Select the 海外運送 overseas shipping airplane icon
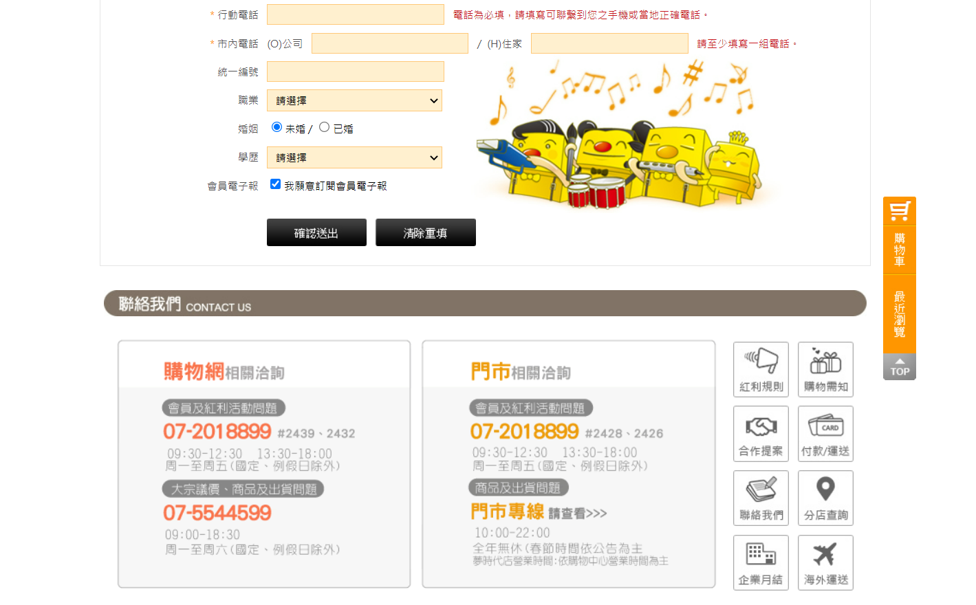The height and width of the screenshot is (605, 976). coord(825,562)
